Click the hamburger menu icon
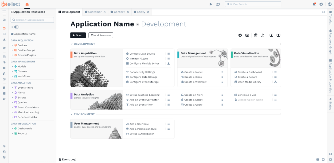Image resolution: width=334 pixels, height=163 pixels. coord(4,12)
